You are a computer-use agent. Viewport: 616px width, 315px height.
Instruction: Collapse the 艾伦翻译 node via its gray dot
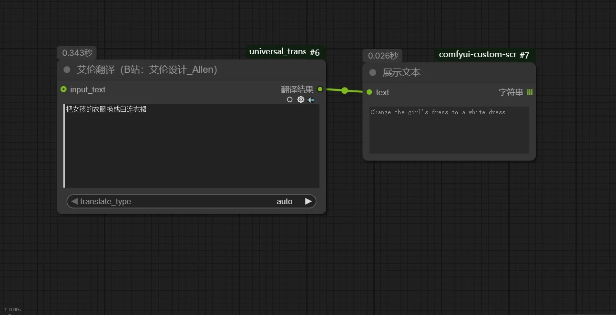point(67,70)
